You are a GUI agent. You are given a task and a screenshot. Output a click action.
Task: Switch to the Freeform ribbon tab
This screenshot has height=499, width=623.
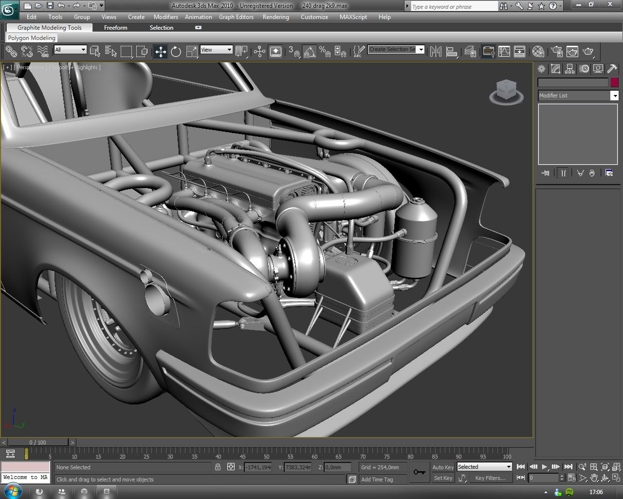115,28
